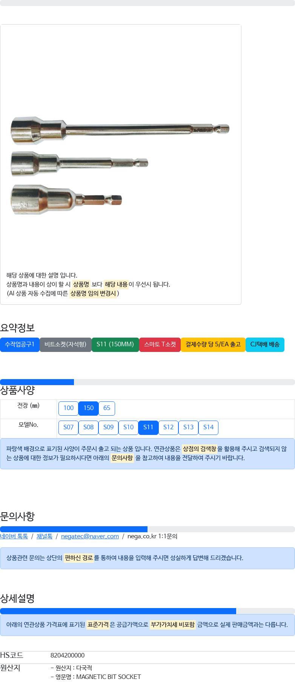Image resolution: width=295 pixels, height=682 pixels.
Task: Click the red 스마토 T소켓 badge
Action: tap(160, 344)
